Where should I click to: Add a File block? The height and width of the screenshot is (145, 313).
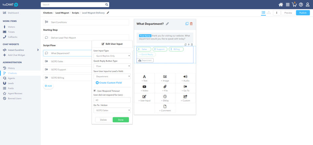[x=165, y=88]
